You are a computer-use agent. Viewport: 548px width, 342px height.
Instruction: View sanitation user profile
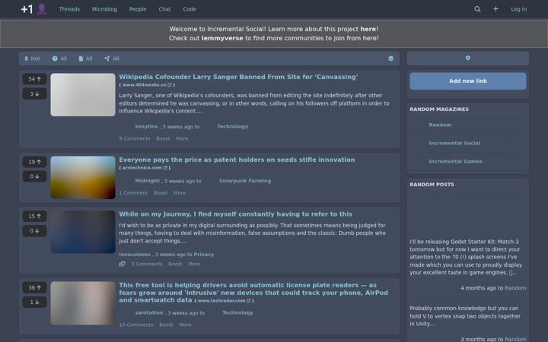pyautogui.click(x=149, y=312)
